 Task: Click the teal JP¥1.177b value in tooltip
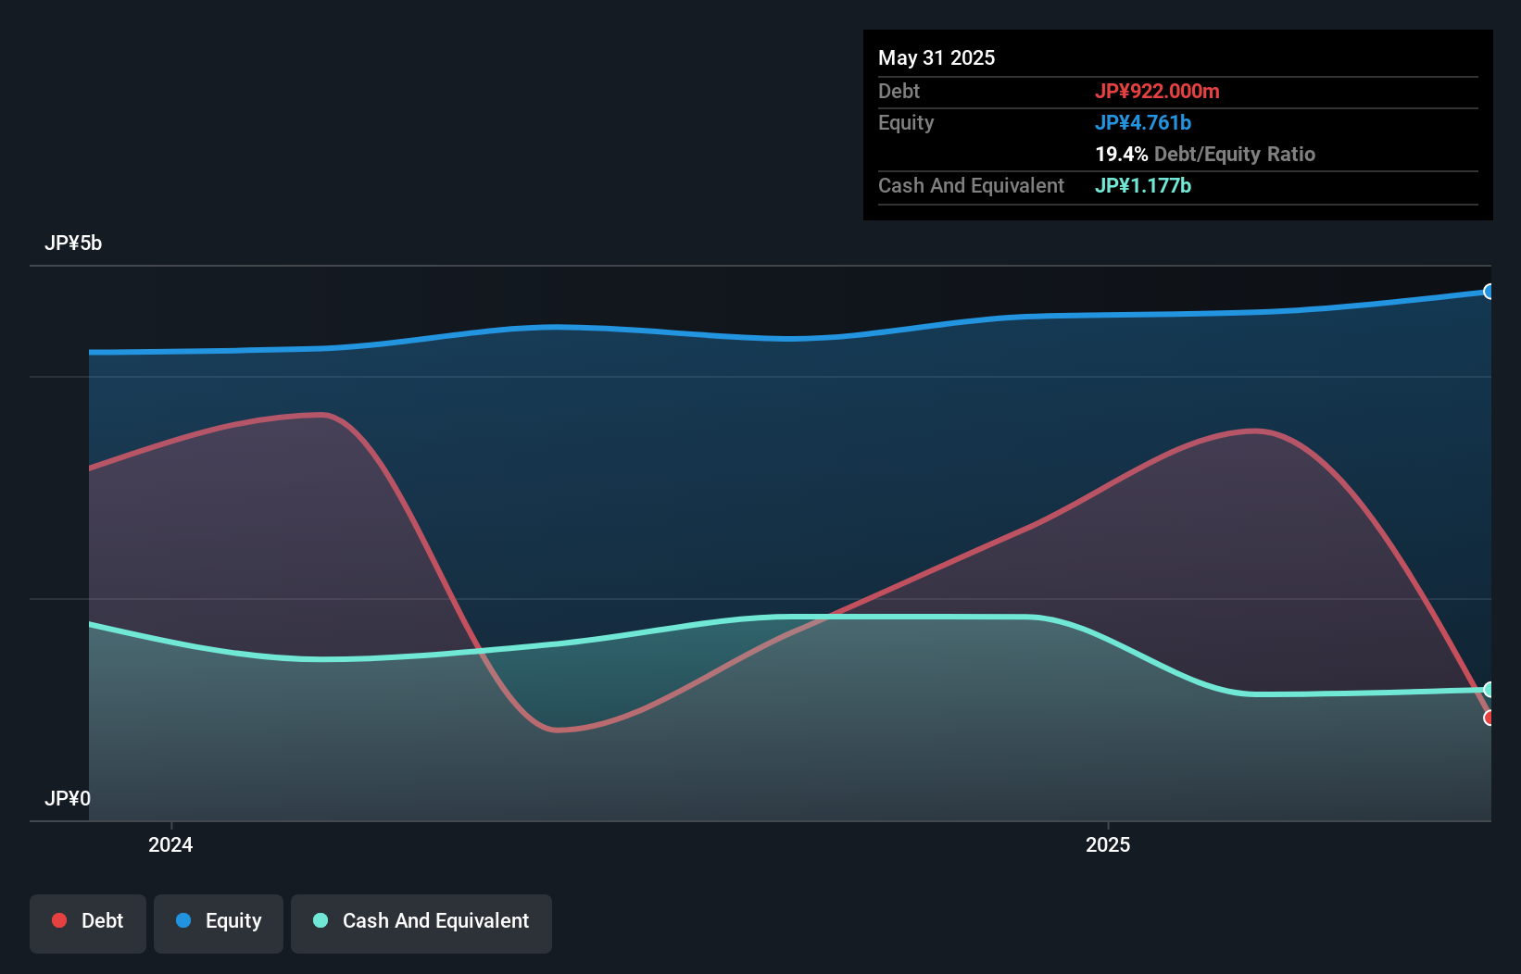click(1143, 185)
